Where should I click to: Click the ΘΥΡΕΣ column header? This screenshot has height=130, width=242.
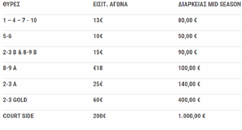(x=11, y=4)
